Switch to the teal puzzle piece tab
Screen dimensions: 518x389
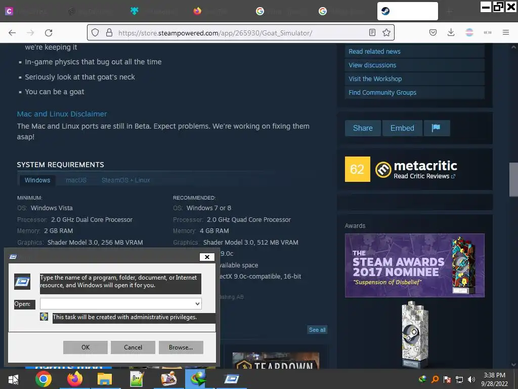(134, 11)
